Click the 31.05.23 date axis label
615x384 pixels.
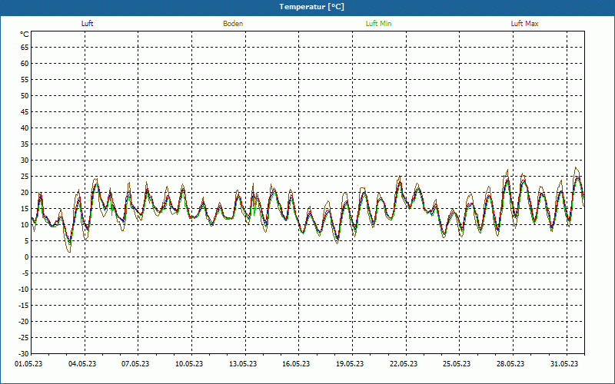[x=564, y=364]
